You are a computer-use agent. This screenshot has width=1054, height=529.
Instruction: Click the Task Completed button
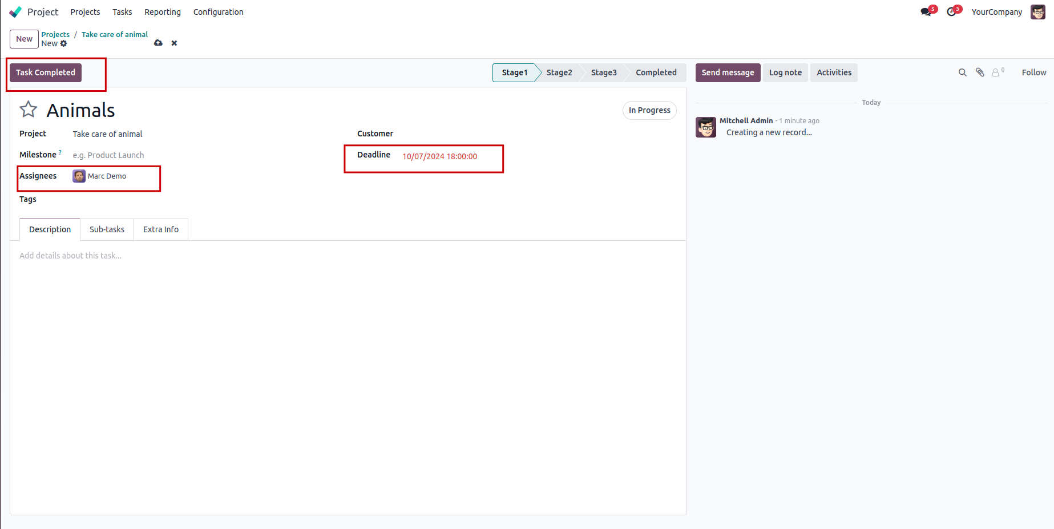point(46,72)
